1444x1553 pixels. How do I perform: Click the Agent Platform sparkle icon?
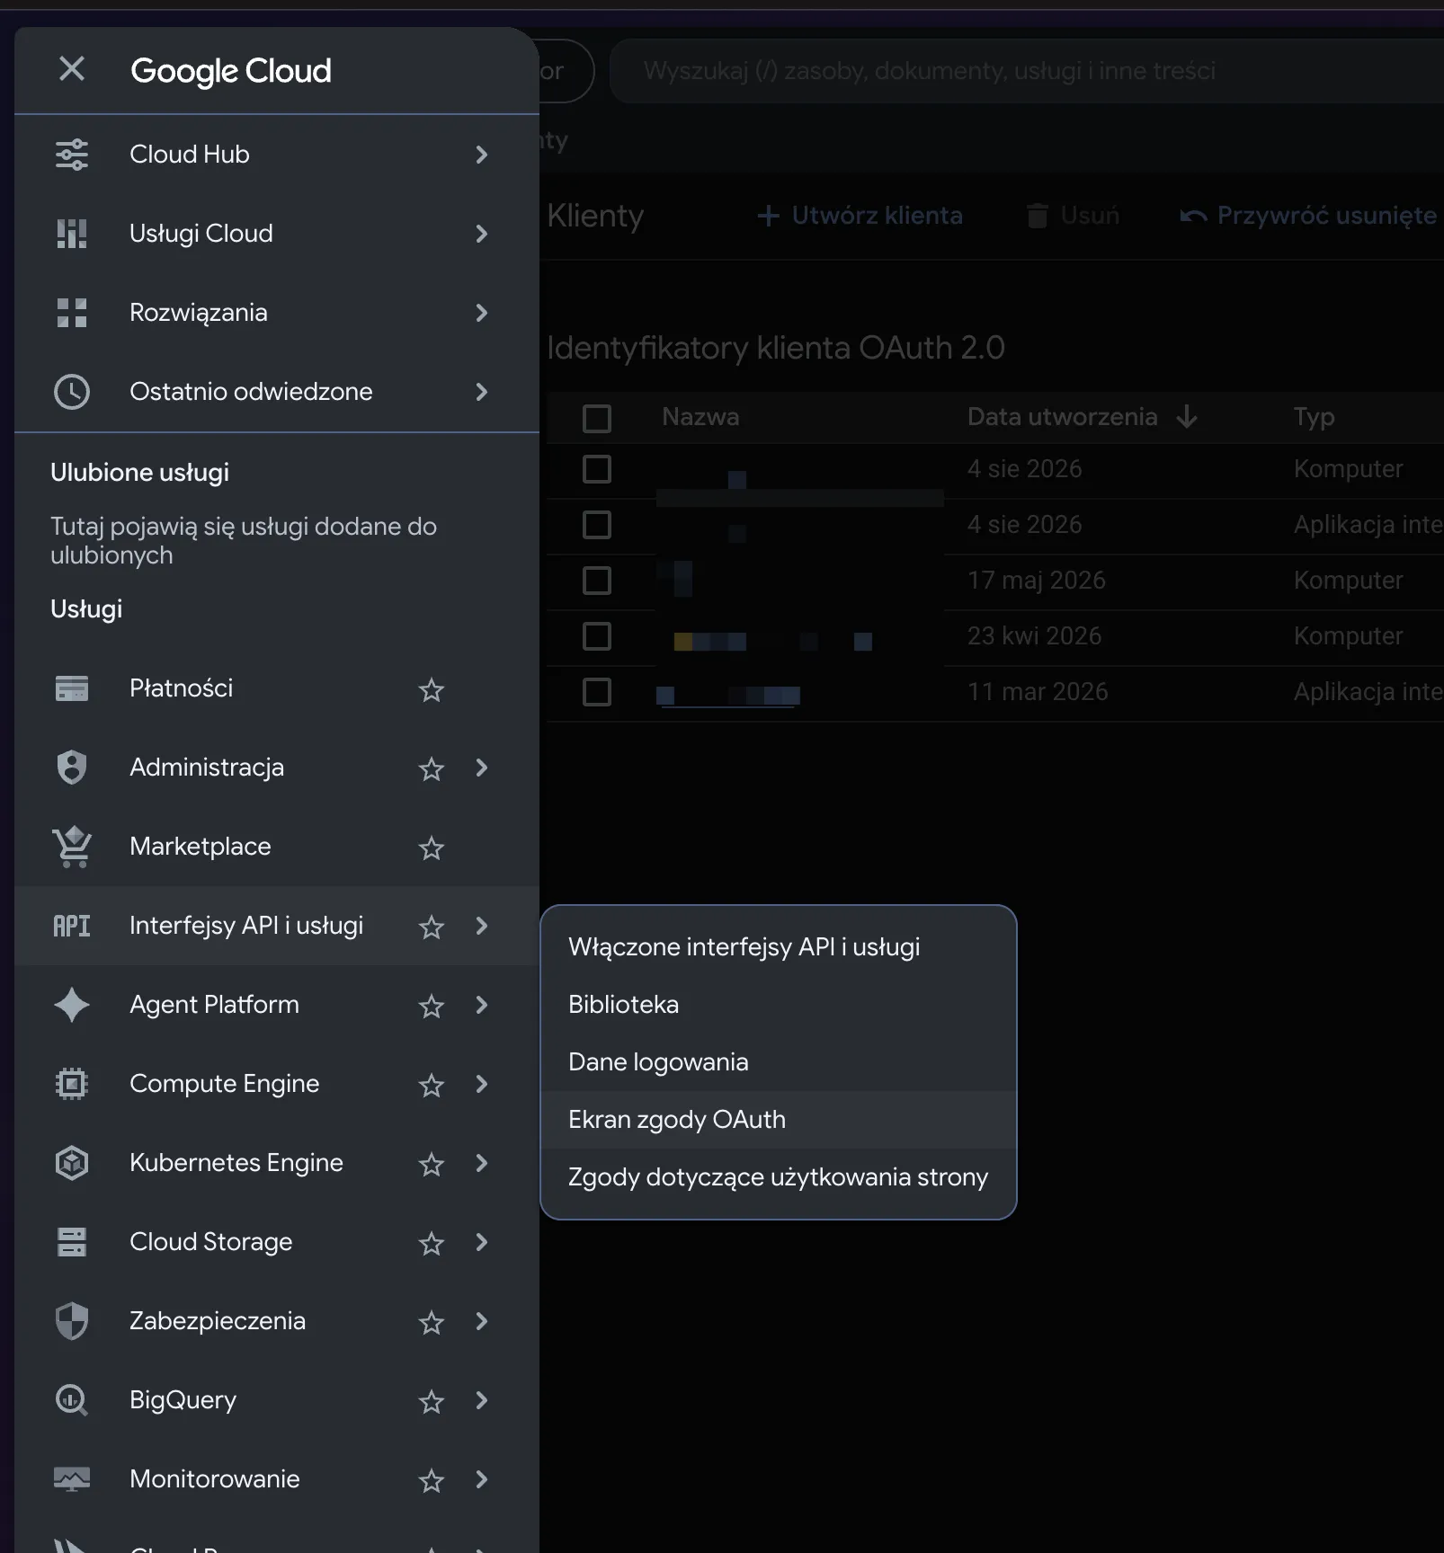pyautogui.click(x=72, y=1005)
